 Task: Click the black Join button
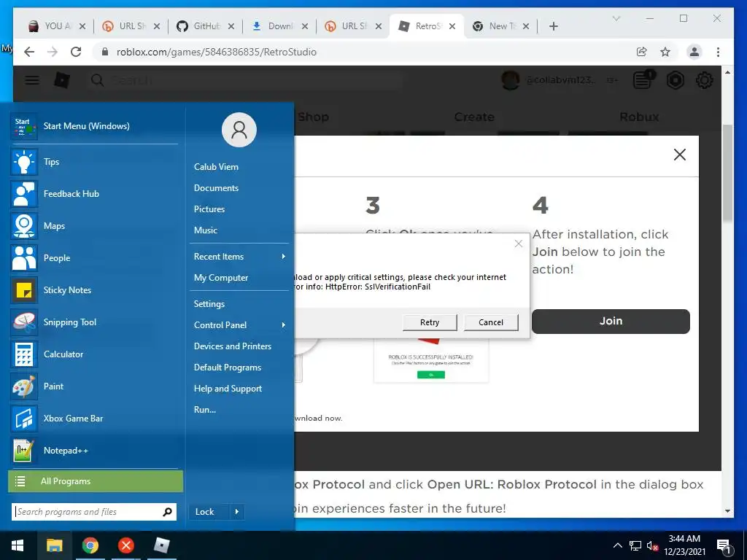click(611, 322)
